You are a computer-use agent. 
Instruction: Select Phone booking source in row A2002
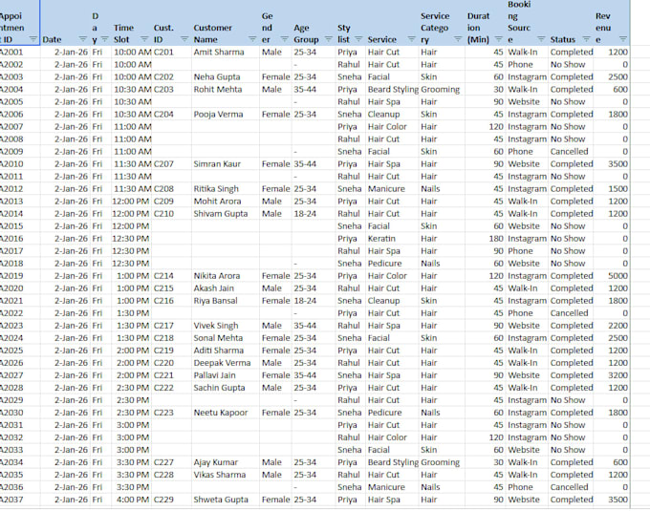pyautogui.click(x=527, y=65)
